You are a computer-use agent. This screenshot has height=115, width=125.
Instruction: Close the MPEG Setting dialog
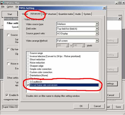104,8
